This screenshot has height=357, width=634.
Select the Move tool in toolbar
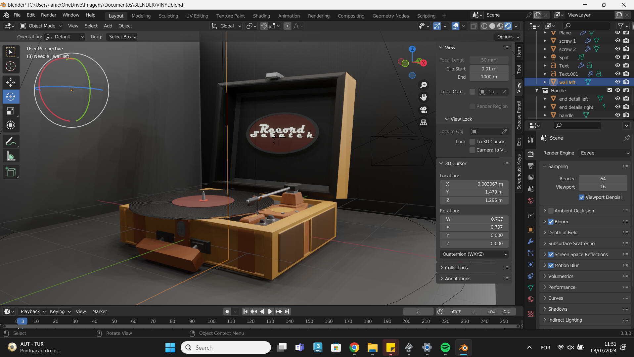(11, 82)
